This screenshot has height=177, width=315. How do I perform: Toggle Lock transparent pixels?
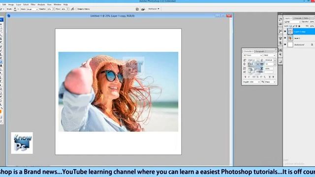291,26
